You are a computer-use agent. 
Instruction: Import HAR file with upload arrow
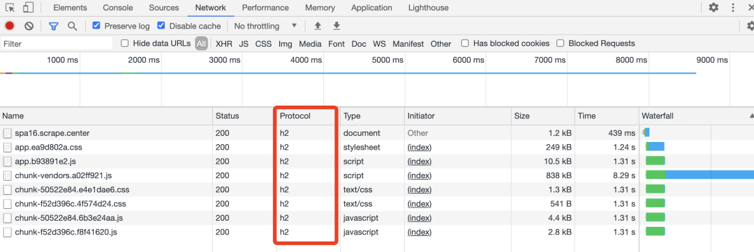pyautogui.click(x=318, y=26)
